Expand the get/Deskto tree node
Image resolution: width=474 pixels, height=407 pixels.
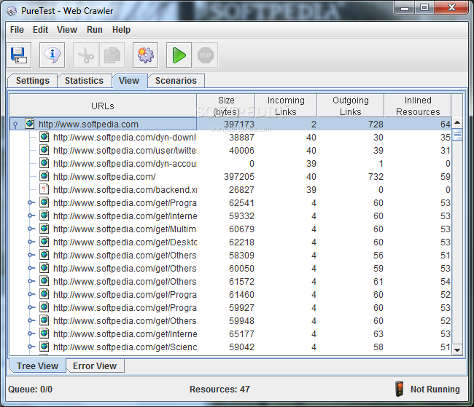[31, 242]
